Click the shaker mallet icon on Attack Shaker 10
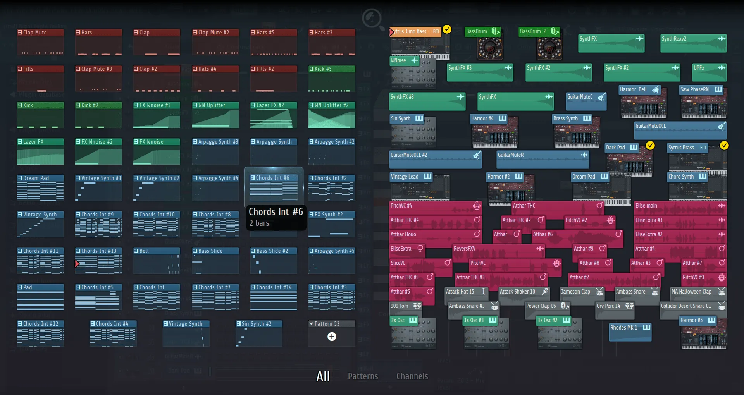The width and height of the screenshot is (744, 395). 545,292
